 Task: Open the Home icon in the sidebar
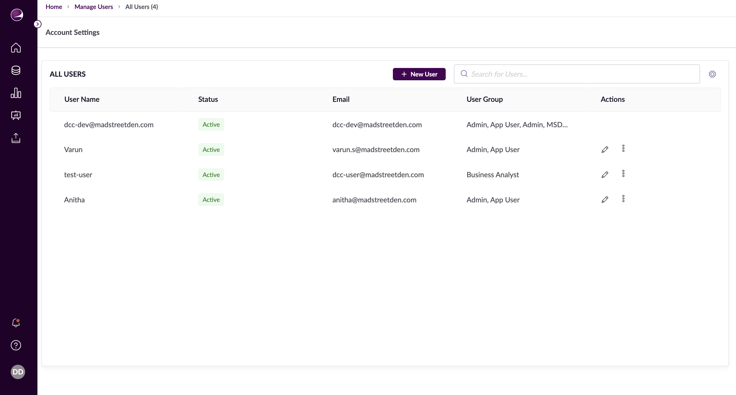(16, 48)
